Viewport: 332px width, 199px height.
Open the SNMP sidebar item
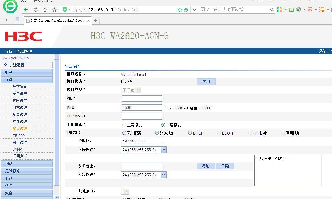click(17, 149)
